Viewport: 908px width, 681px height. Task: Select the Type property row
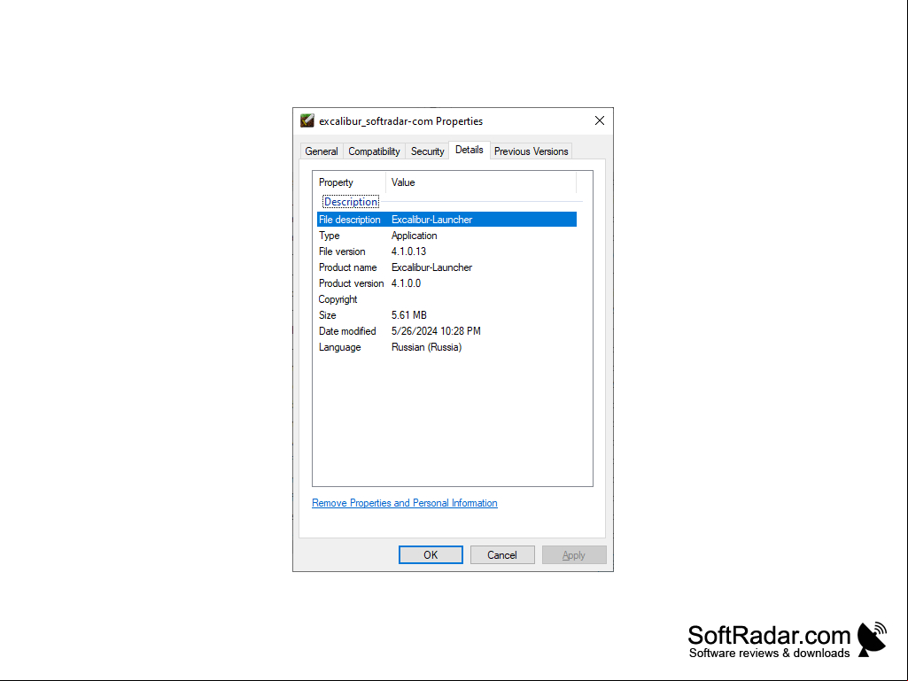pyautogui.click(x=446, y=236)
